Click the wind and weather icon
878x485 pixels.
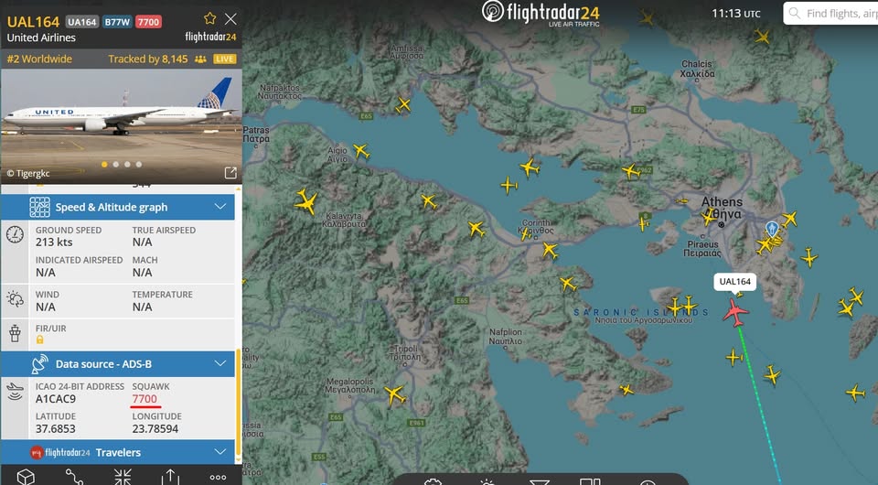tap(16, 298)
